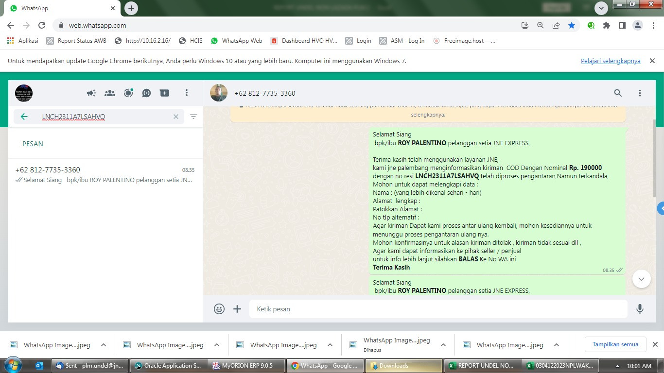Open the Chrome profile avatar
The width and height of the screenshot is (664, 373).
tap(638, 25)
